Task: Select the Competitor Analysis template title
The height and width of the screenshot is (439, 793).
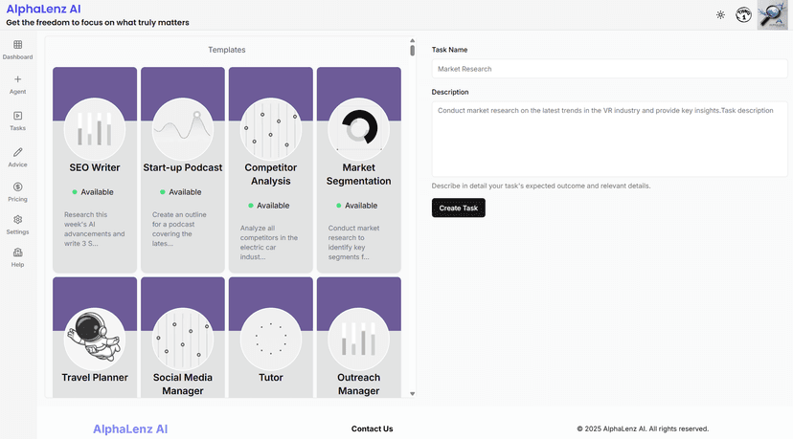Action: 271,174
